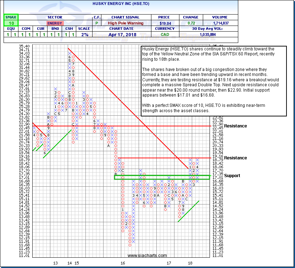Select the year 16 axis marker
Screen dimensions: 295x268
pos(123,263)
